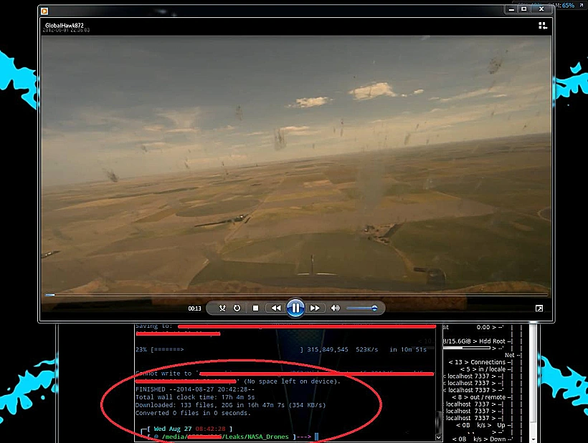The width and height of the screenshot is (588, 443).
Task: Click the rewind button
Action: coord(275,308)
